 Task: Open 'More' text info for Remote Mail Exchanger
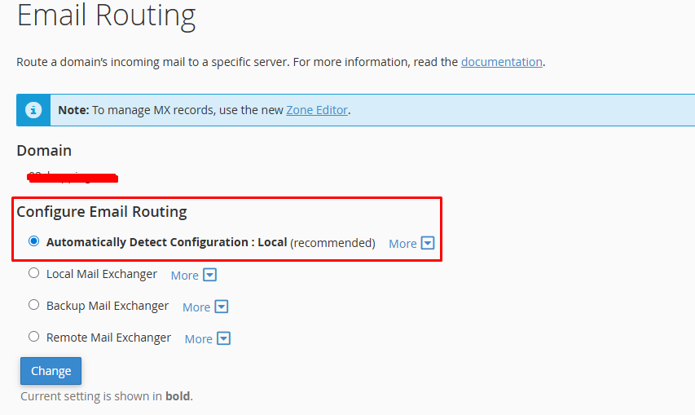199,338
